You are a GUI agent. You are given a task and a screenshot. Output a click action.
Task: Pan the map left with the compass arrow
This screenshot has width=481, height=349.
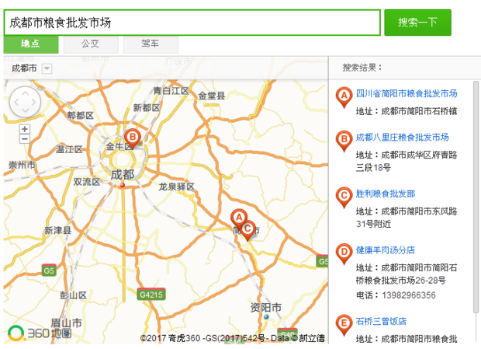(x=16, y=103)
